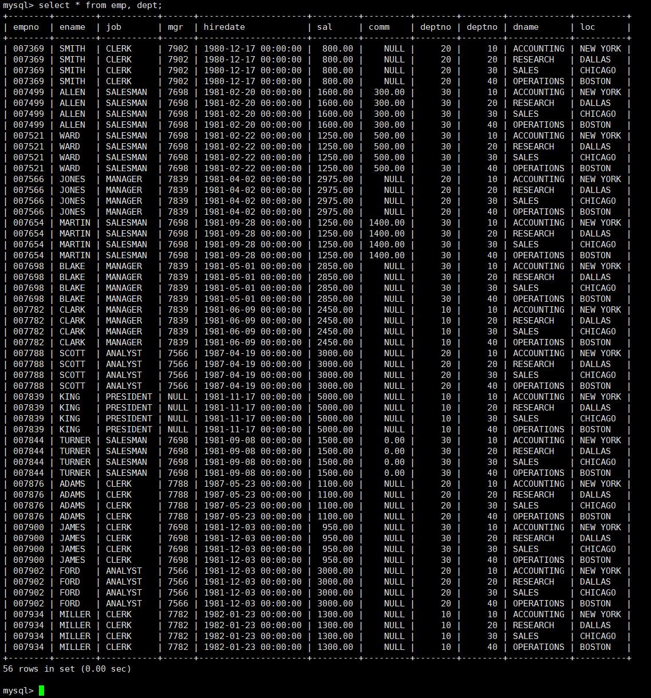Click 1600.00 in ALLEN's CHICAGO row
The width and height of the screenshot is (651, 698).
pyautogui.click(x=335, y=114)
